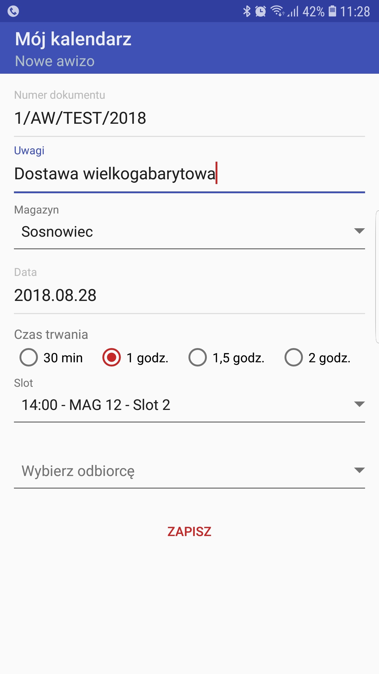
Task: Tap the mobile signal strength icon
Action: (x=293, y=11)
